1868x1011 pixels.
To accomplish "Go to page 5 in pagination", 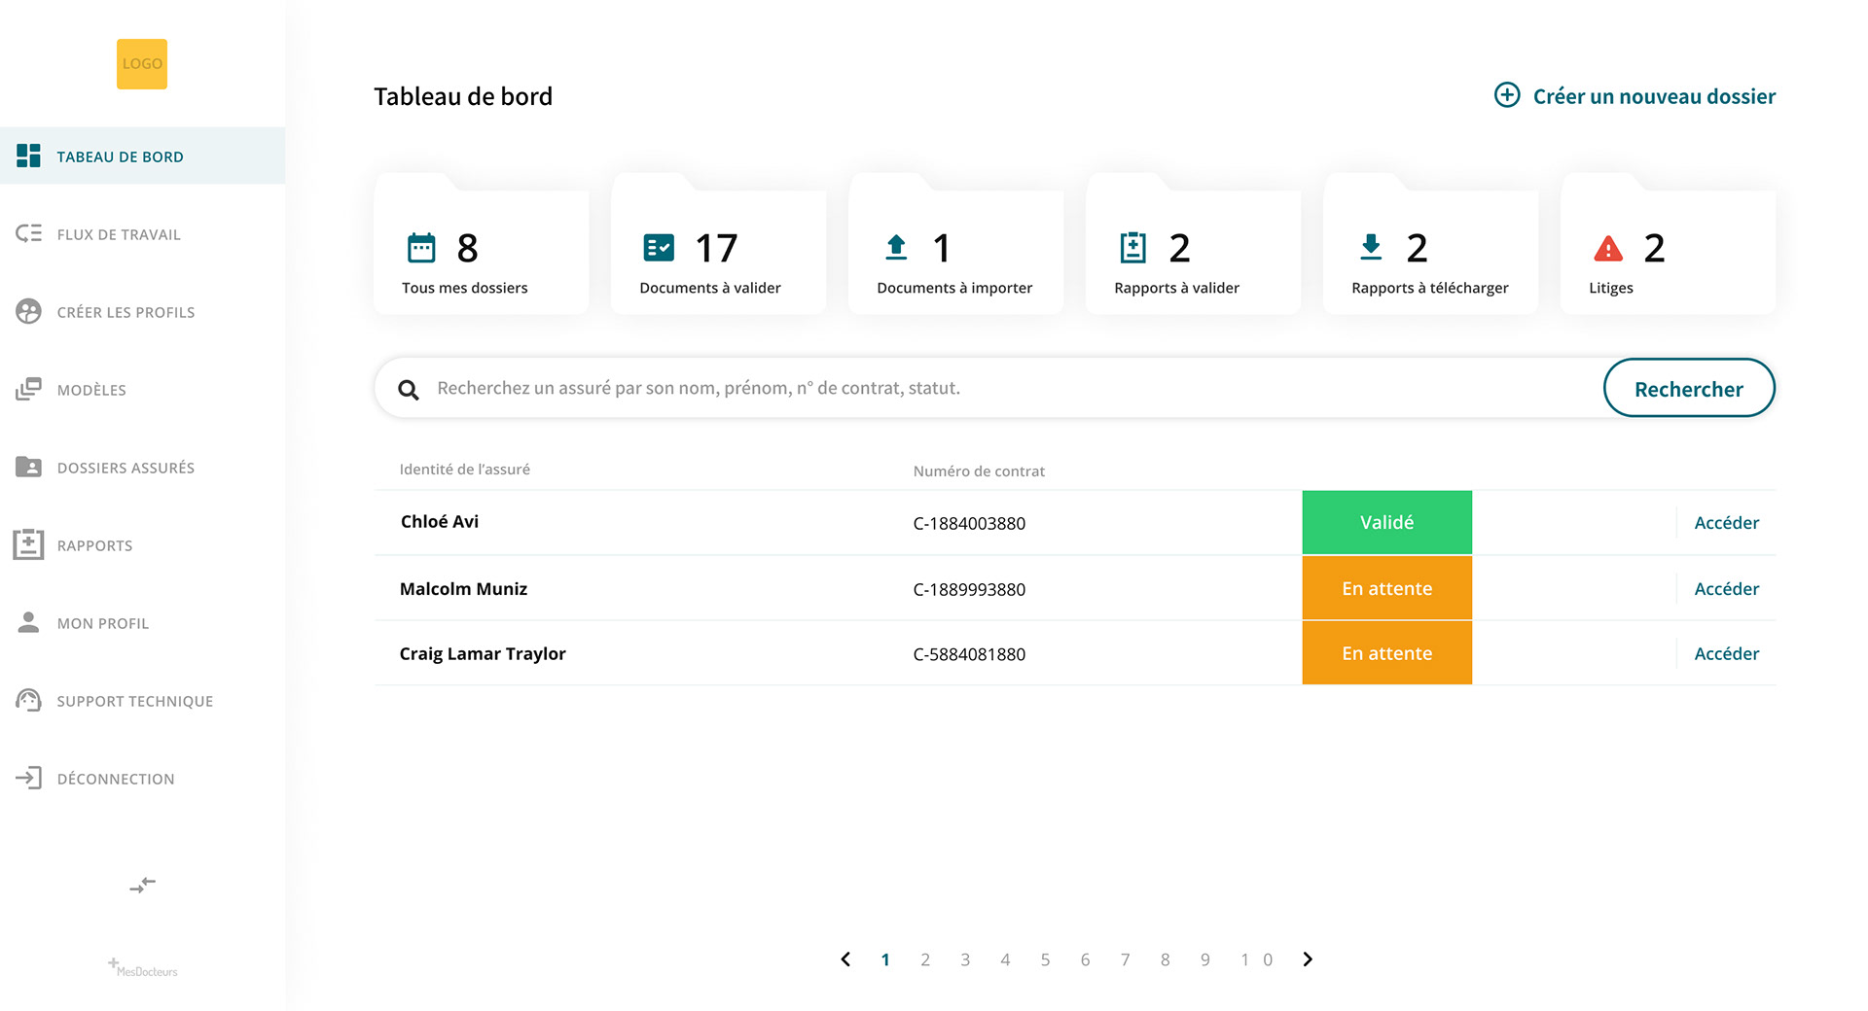I will [x=1045, y=960].
